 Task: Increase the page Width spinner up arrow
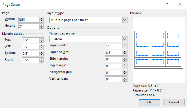click(x=41, y=19)
